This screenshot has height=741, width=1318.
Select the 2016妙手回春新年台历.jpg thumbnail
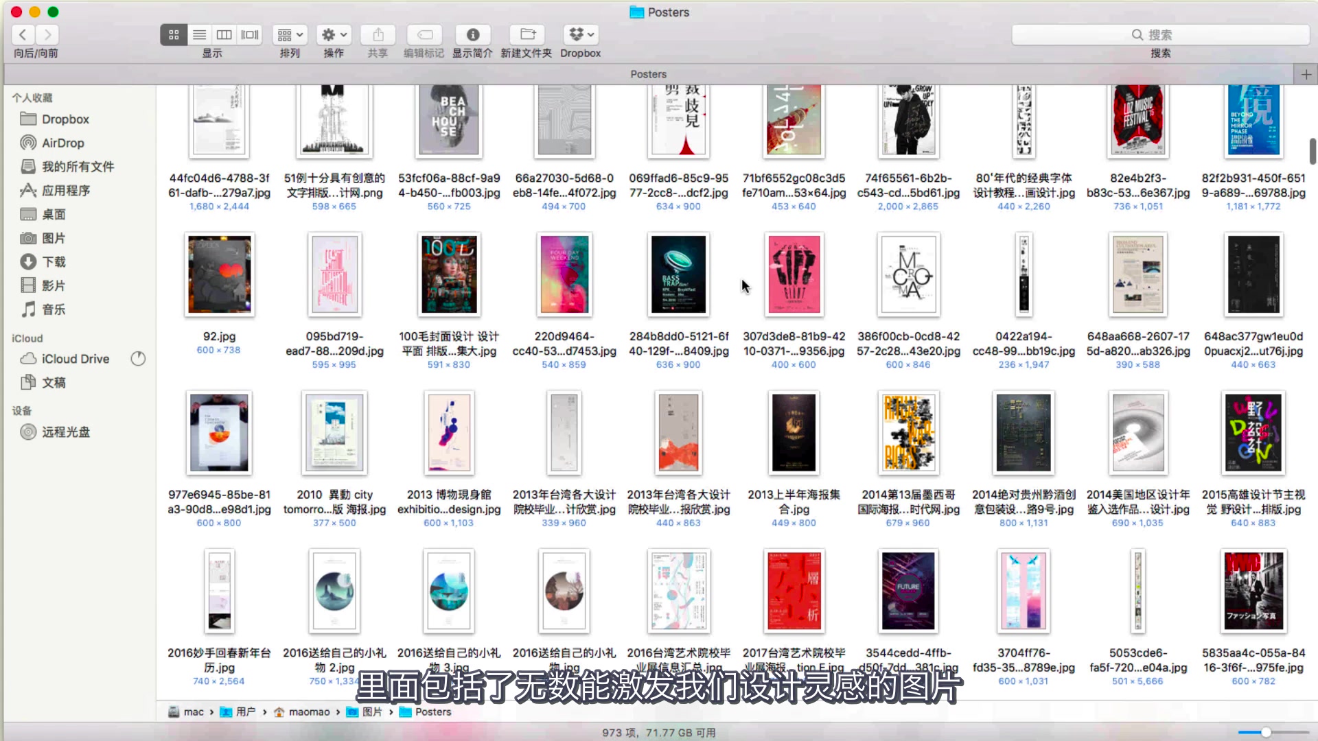[x=220, y=591]
